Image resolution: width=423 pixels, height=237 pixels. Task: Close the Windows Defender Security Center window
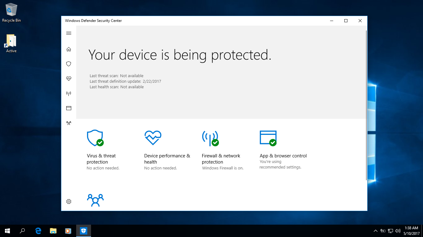[x=360, y=21]
